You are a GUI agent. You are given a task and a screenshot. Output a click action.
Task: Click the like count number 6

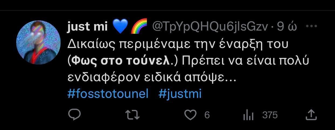point(207,115)
